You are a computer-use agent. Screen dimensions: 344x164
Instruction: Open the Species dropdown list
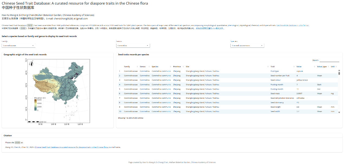247,46
